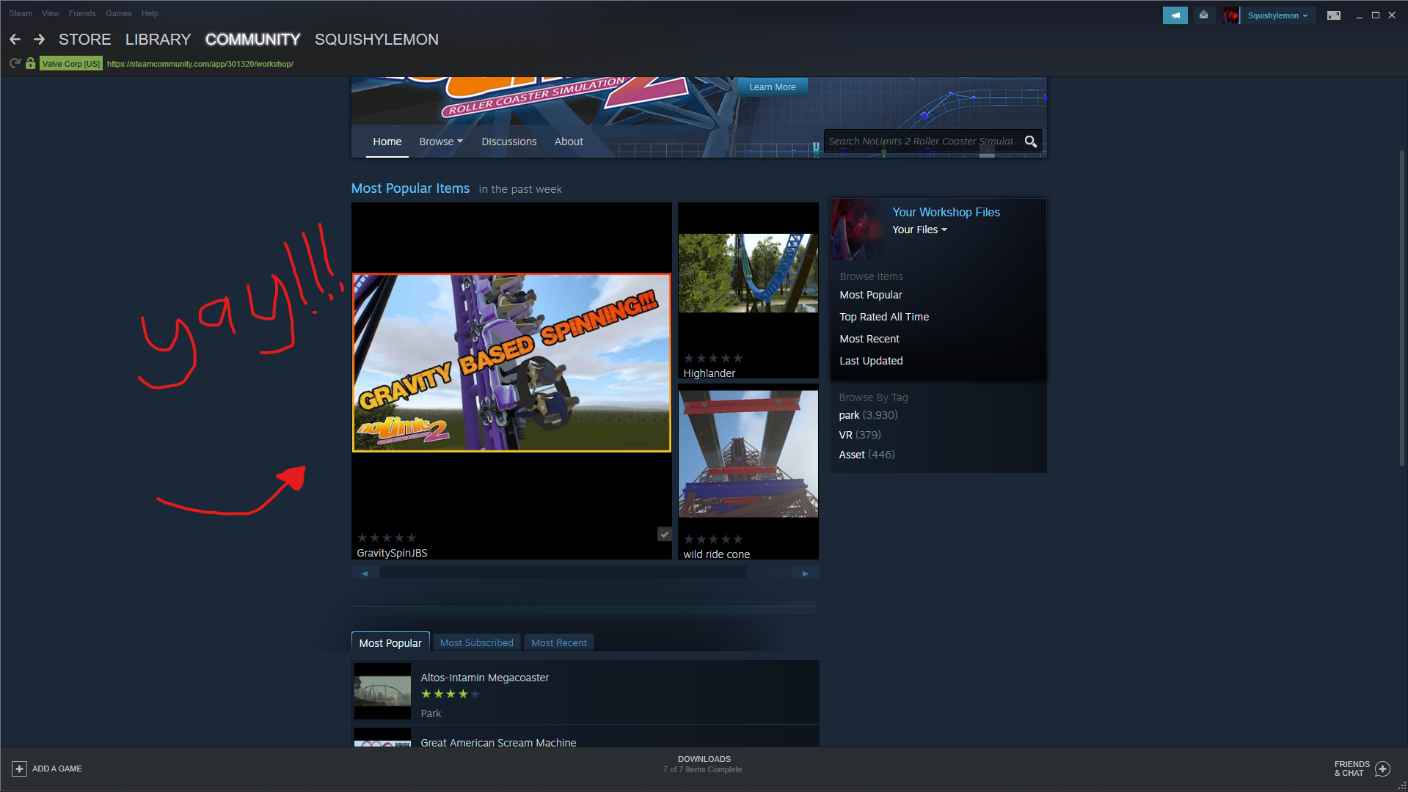This screenshot has width=1408, height=792.
Task: Expand the Browse dropdown menu
Action: [440, 142]
